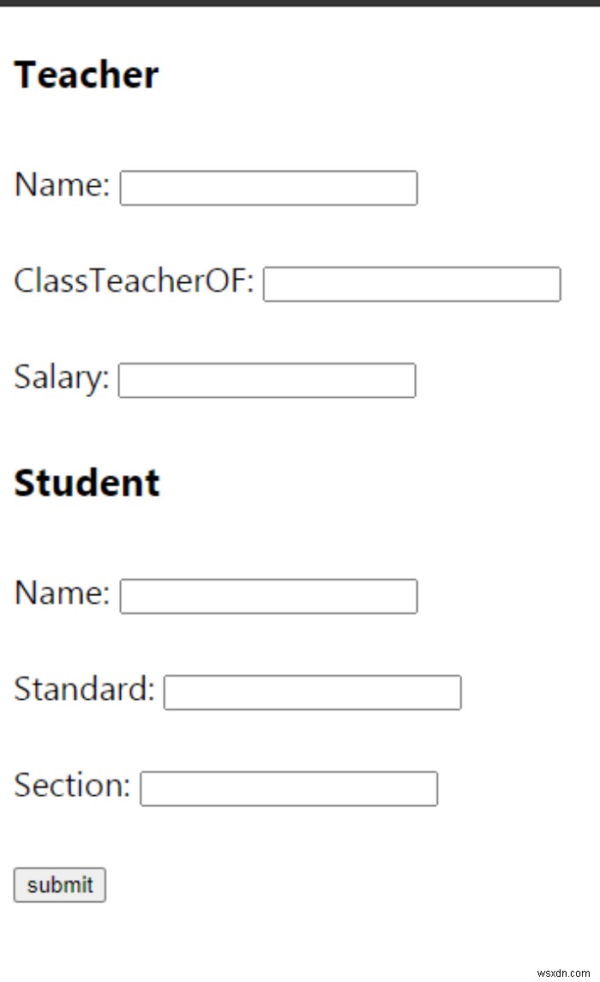Click the Salary label text
Viewport: 600px width, 982px height.
(x=62, y=377)
